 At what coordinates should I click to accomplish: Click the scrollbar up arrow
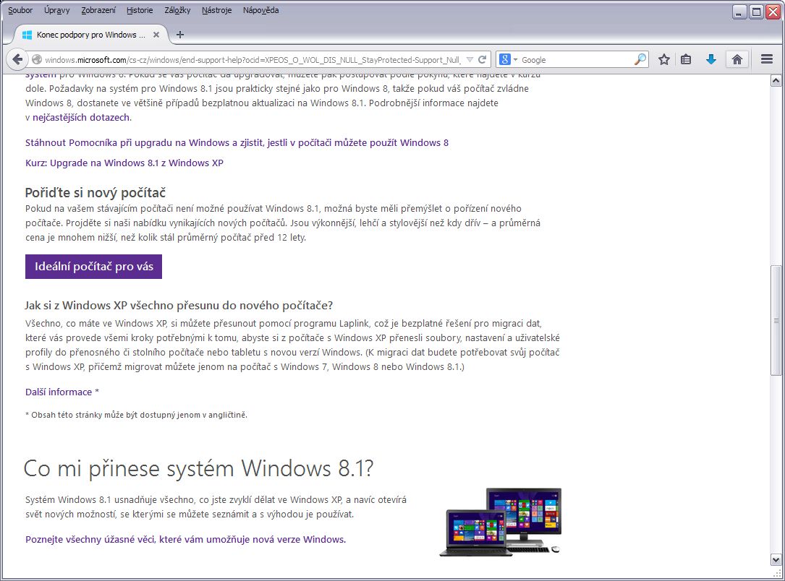click(x=776, y=80)
